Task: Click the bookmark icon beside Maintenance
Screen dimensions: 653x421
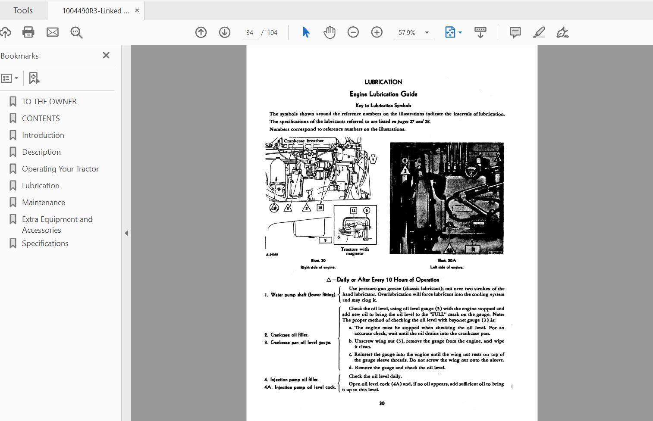Action: tap(13, 203)
